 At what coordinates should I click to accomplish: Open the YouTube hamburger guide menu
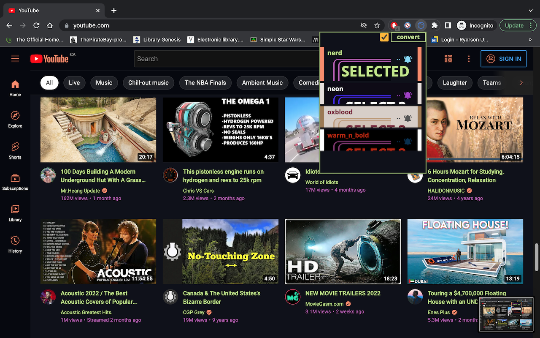point(15,59)
